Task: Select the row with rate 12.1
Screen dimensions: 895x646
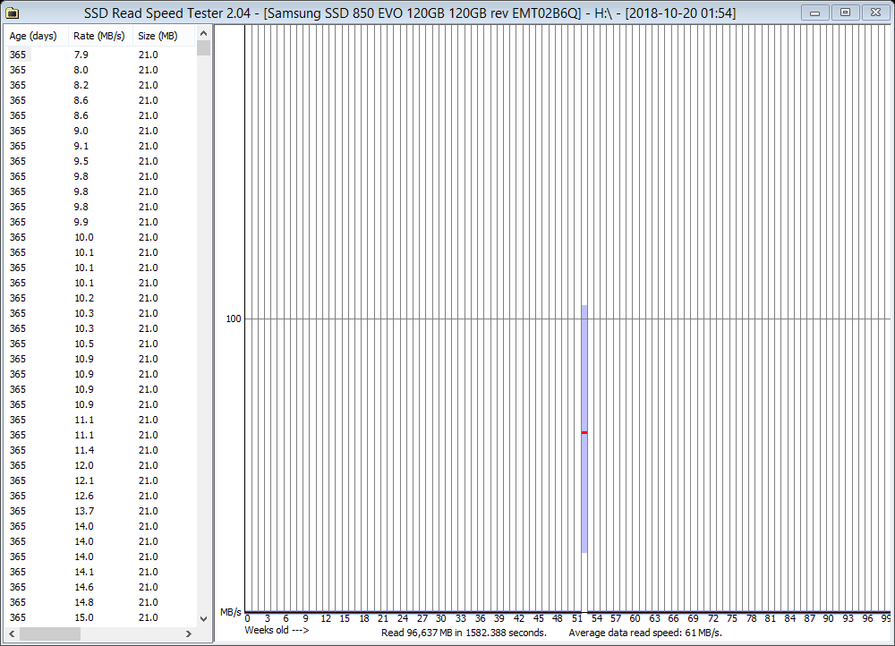Action: tap(100, 480)
